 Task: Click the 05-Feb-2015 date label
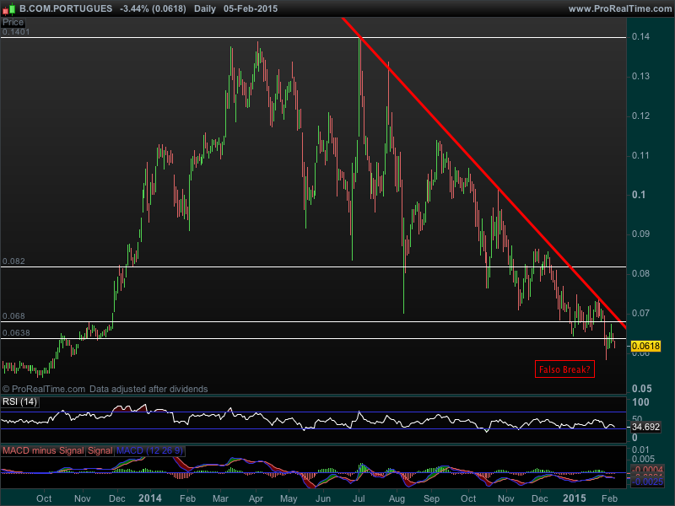pyautogui.click(x=251, y=8)
